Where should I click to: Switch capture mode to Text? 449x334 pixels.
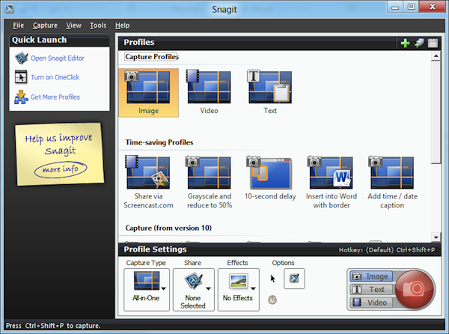click(371, 290)
